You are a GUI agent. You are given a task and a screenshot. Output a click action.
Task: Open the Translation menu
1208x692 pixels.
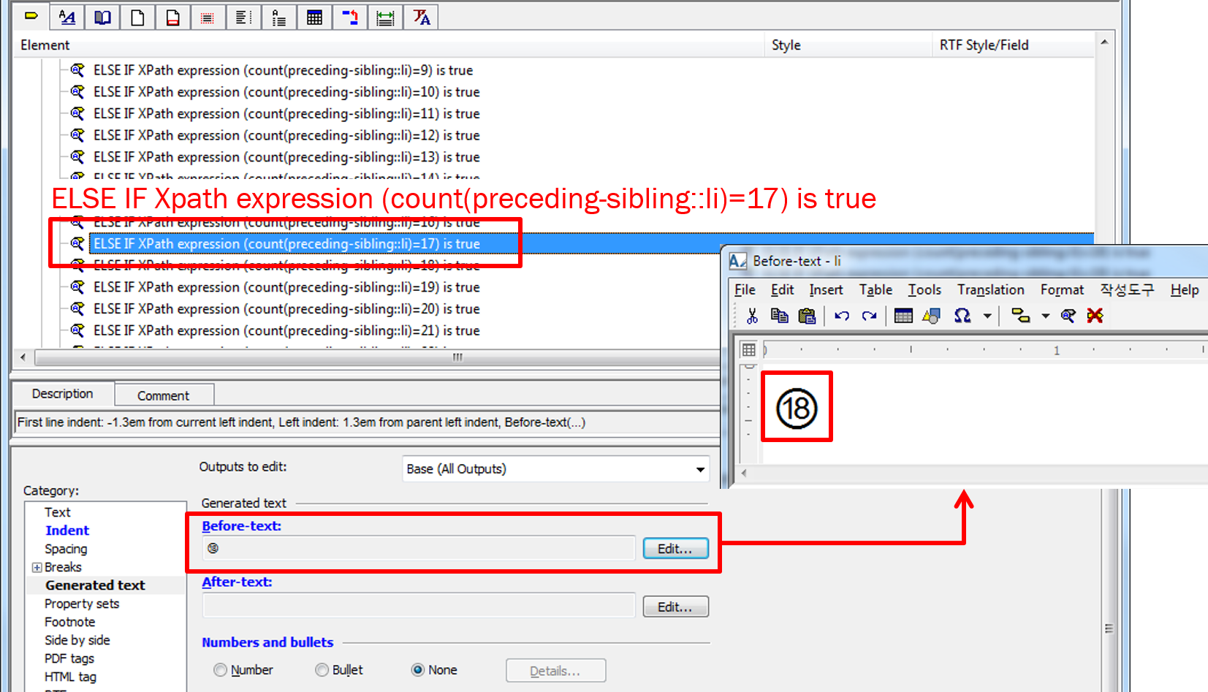991,290
